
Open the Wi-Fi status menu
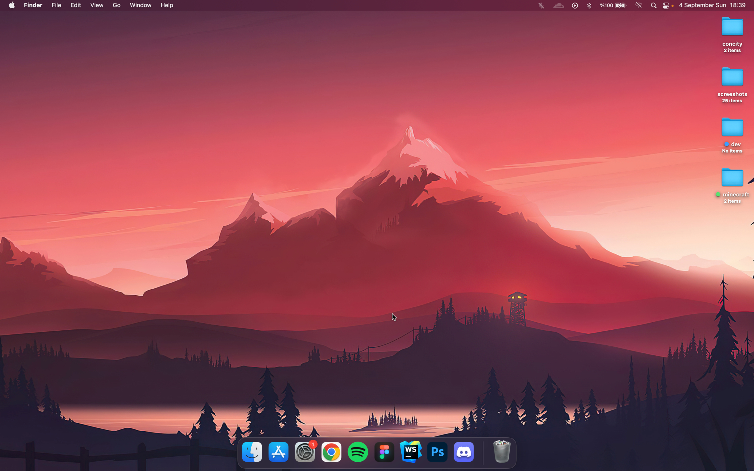(x=639, y=5)
